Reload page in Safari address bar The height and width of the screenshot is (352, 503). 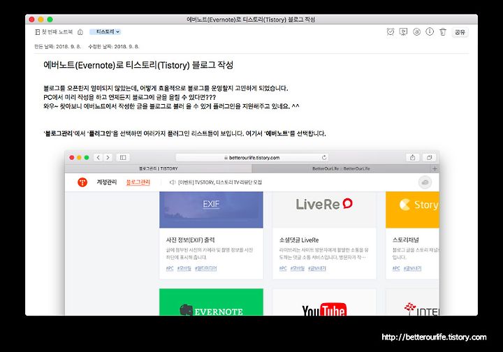pyautogui.click(x=324, y=157)
